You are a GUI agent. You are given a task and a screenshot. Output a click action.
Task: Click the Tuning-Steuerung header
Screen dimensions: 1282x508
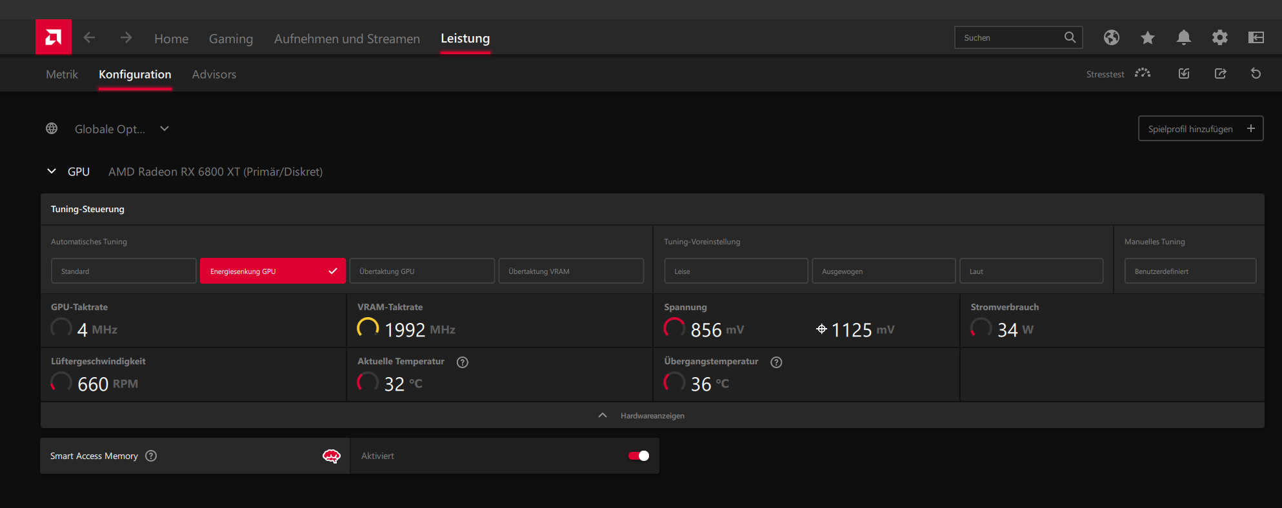[88, 209]
